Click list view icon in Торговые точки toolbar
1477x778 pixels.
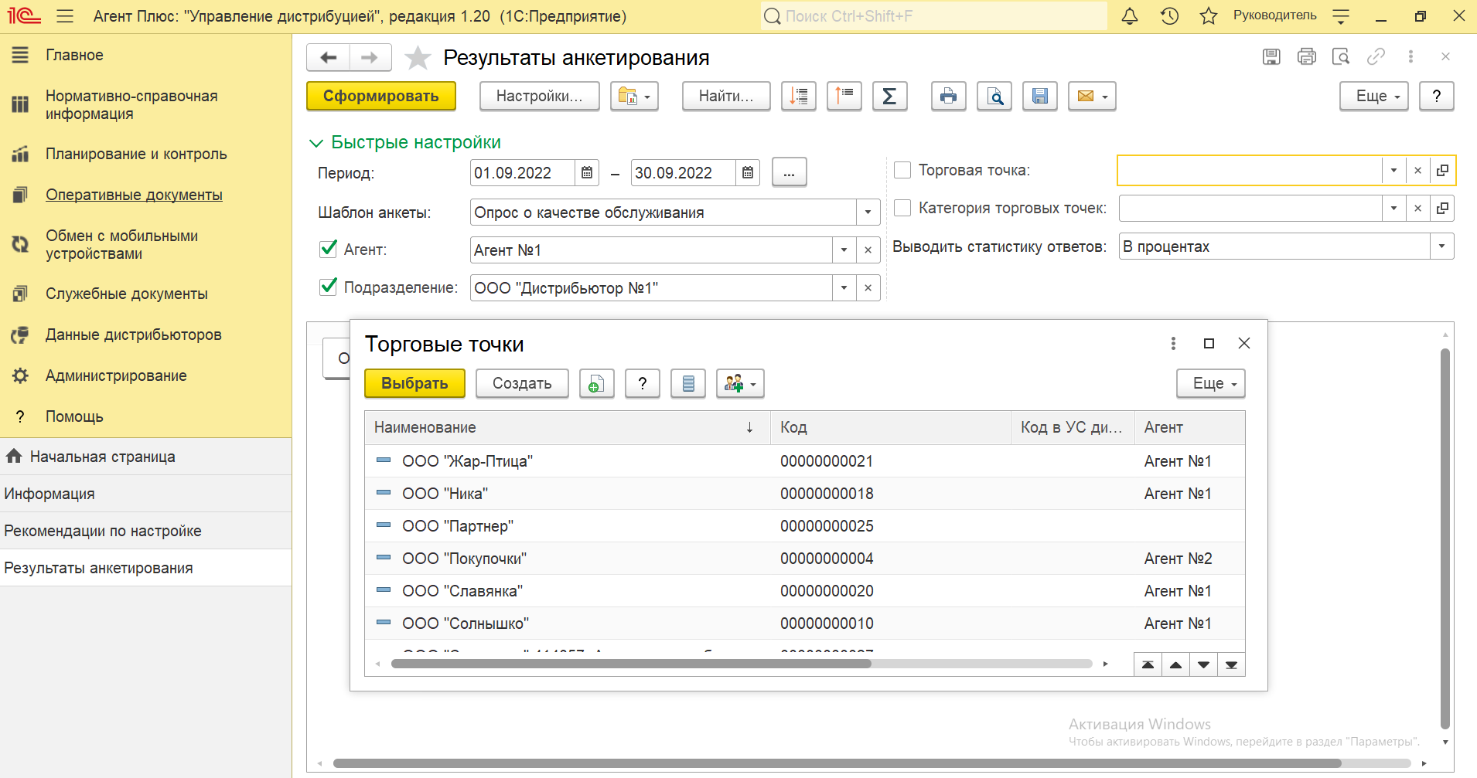[688, 383]
